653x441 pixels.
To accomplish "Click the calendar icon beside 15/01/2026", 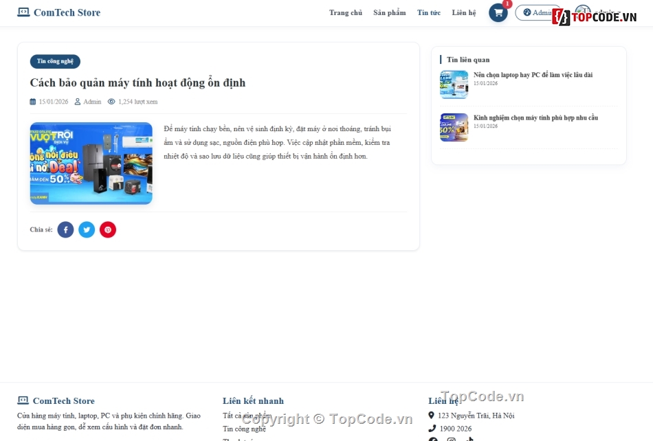I will (33, 102).
